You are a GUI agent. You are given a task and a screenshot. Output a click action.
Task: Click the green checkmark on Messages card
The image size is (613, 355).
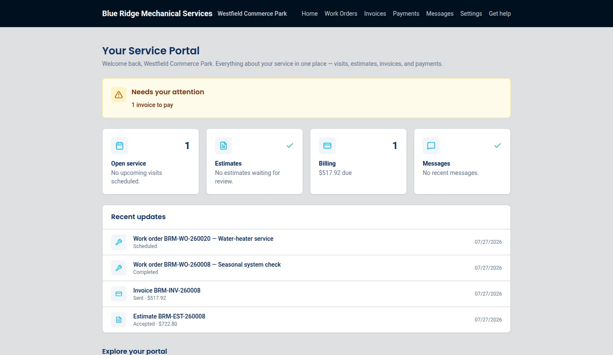(498, 146)
